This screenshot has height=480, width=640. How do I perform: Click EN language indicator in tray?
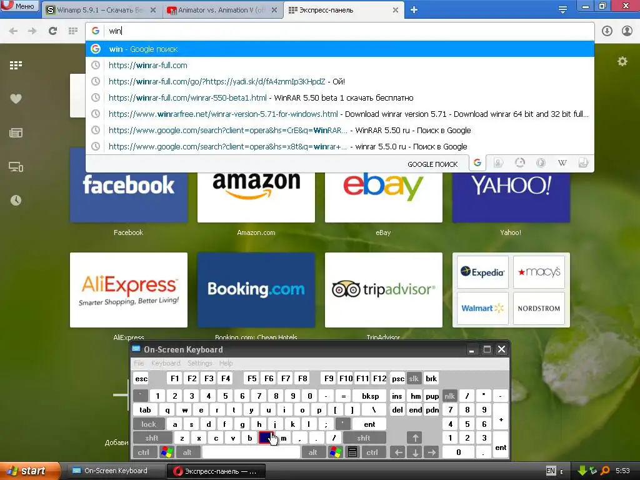point(550,471)
